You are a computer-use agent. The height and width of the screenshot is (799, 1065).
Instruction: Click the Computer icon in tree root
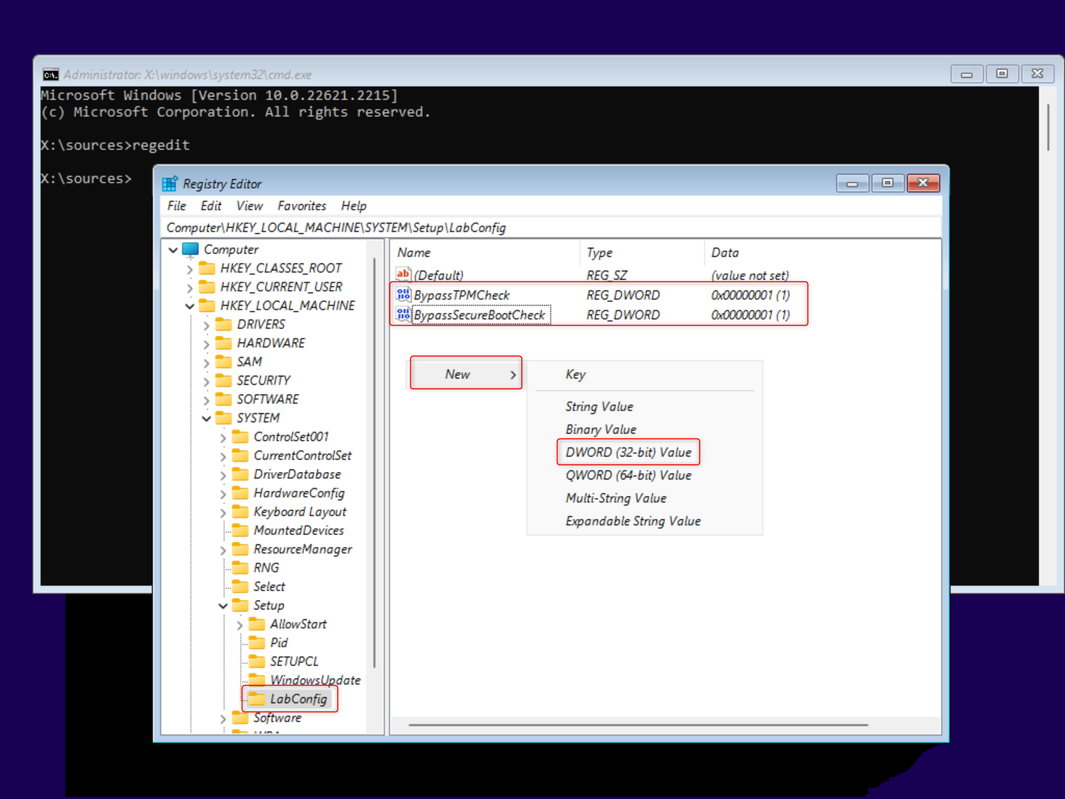tap(190, 250)
